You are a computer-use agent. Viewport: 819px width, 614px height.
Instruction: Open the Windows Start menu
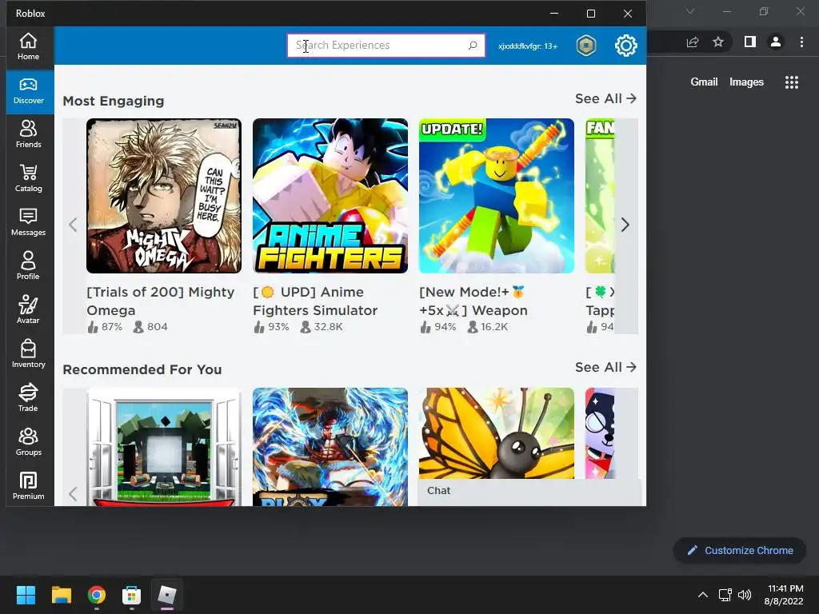click(x=26, y=595)
